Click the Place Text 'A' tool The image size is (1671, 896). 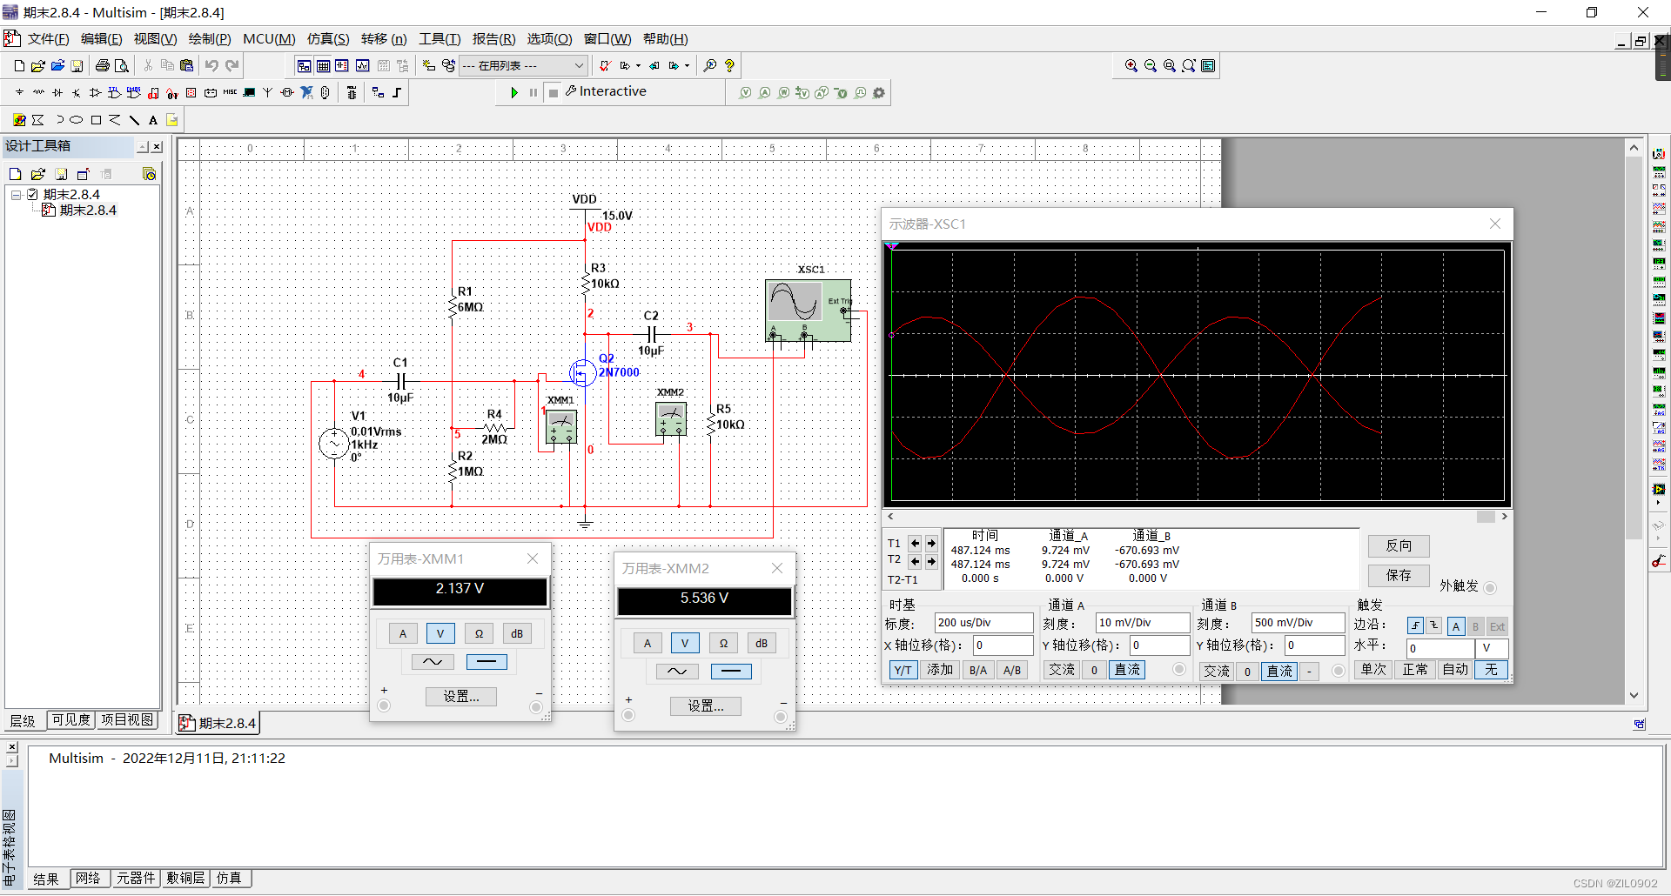point(153,120)
